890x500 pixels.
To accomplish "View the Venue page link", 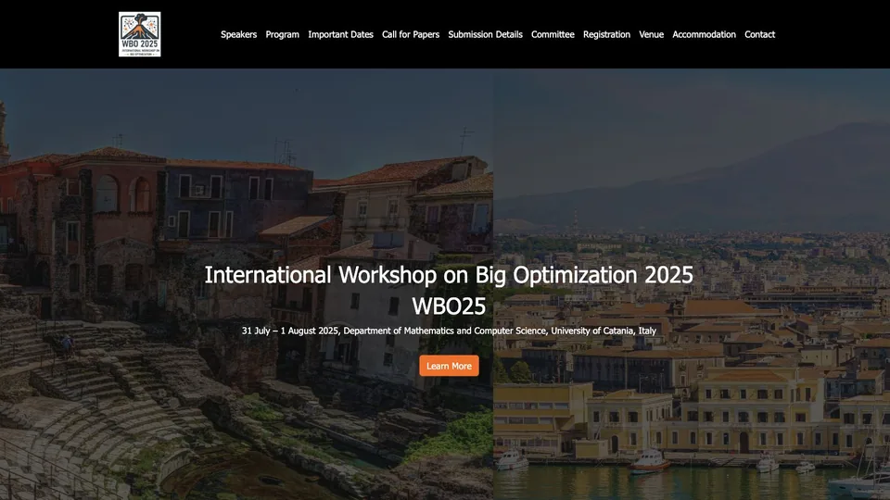I will (x=651, y=34).
